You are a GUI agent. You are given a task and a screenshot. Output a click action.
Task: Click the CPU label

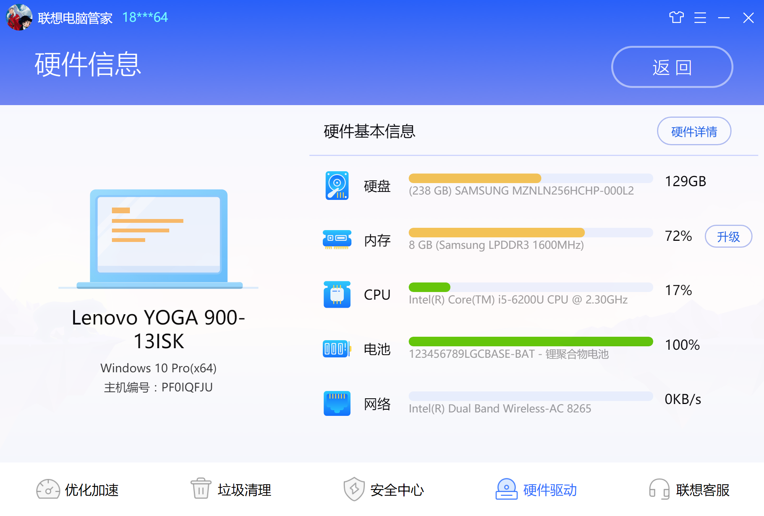pos(377,295)
